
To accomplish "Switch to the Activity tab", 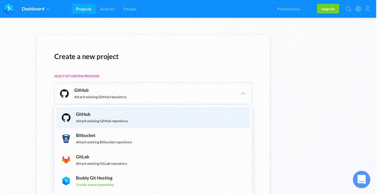I will (107, 9).
